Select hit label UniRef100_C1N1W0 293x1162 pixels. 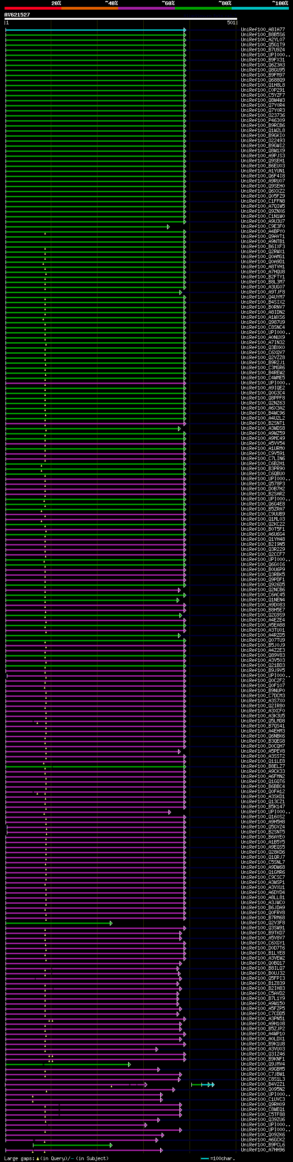click(263, 217)
